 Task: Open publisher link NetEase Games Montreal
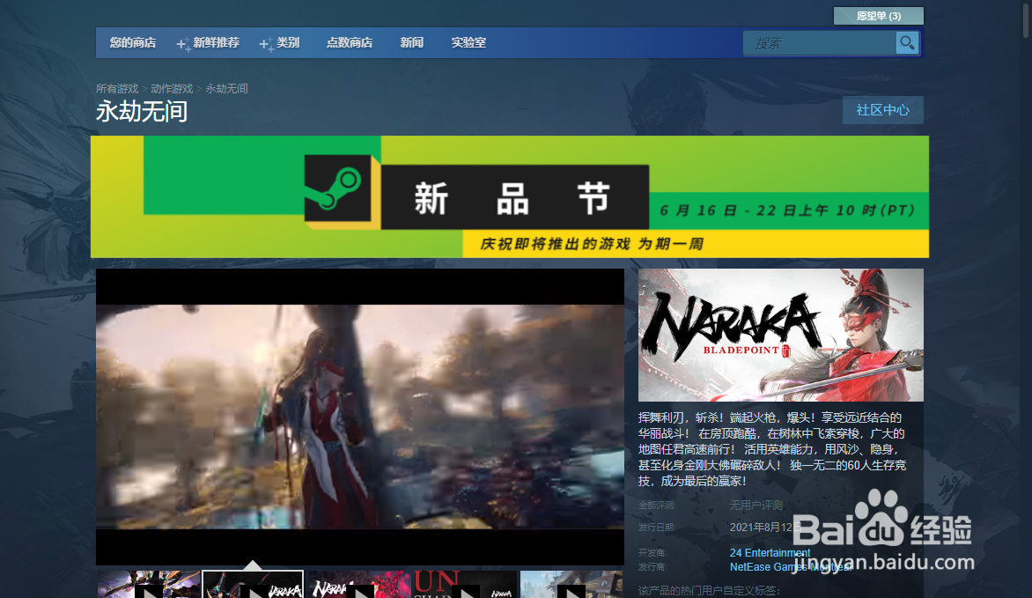[x=791, y=567]
